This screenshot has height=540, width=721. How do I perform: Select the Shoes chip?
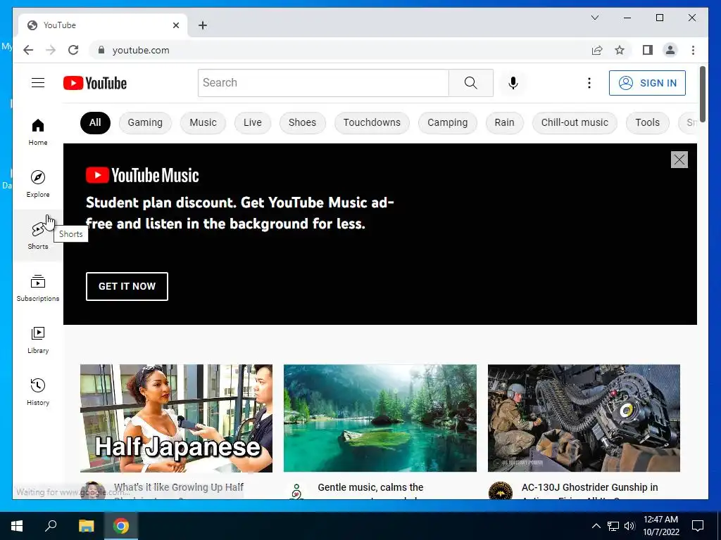(x=302, y=122)
